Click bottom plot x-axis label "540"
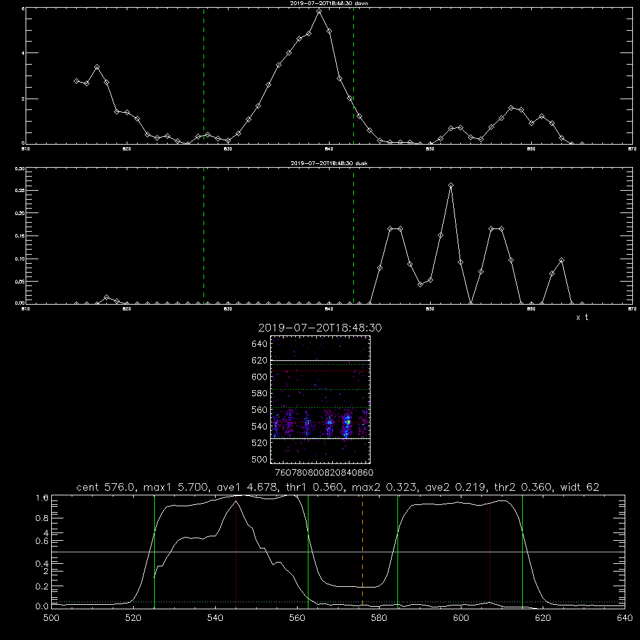This screenshot has height=640, width=640. [215, 618]
